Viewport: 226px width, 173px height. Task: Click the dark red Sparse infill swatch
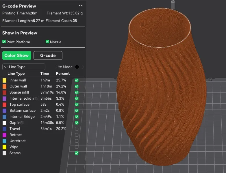coord(4,92)
